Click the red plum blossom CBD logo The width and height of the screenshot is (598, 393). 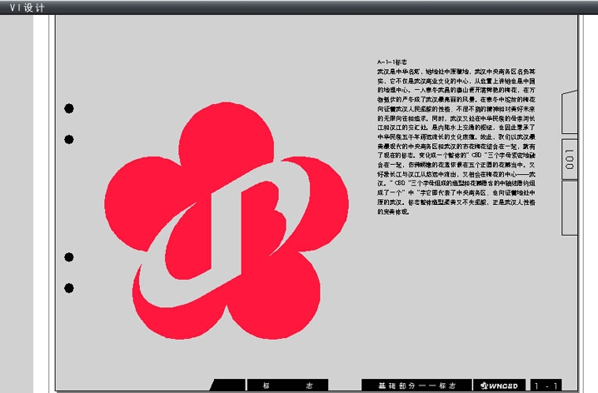tap(227, 221)
